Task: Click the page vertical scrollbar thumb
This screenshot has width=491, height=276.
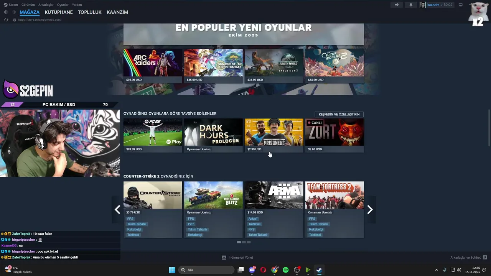Action: click(x=489, y=127)
